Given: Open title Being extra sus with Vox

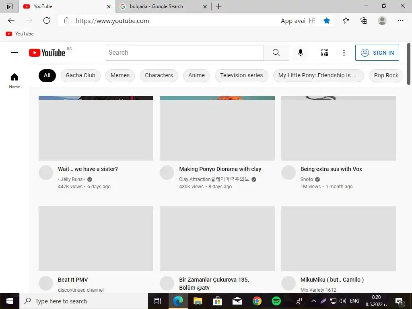Looking at the screenshot, I should click(331, 169).
